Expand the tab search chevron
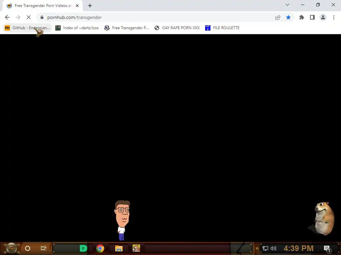The width and height of the screenshot is (341, 255). click(x=287, y=5)
